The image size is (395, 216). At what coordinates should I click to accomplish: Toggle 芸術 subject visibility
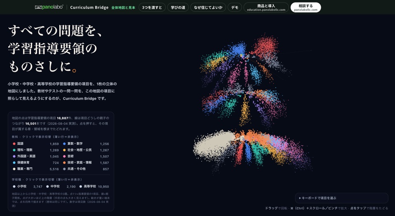coord(86,156)
